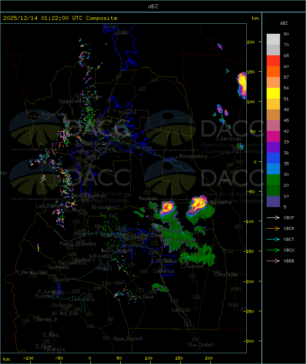Click the S.Geronimo place label
The width and height of the screenshot is (306, 364).
tap(229, 139)
